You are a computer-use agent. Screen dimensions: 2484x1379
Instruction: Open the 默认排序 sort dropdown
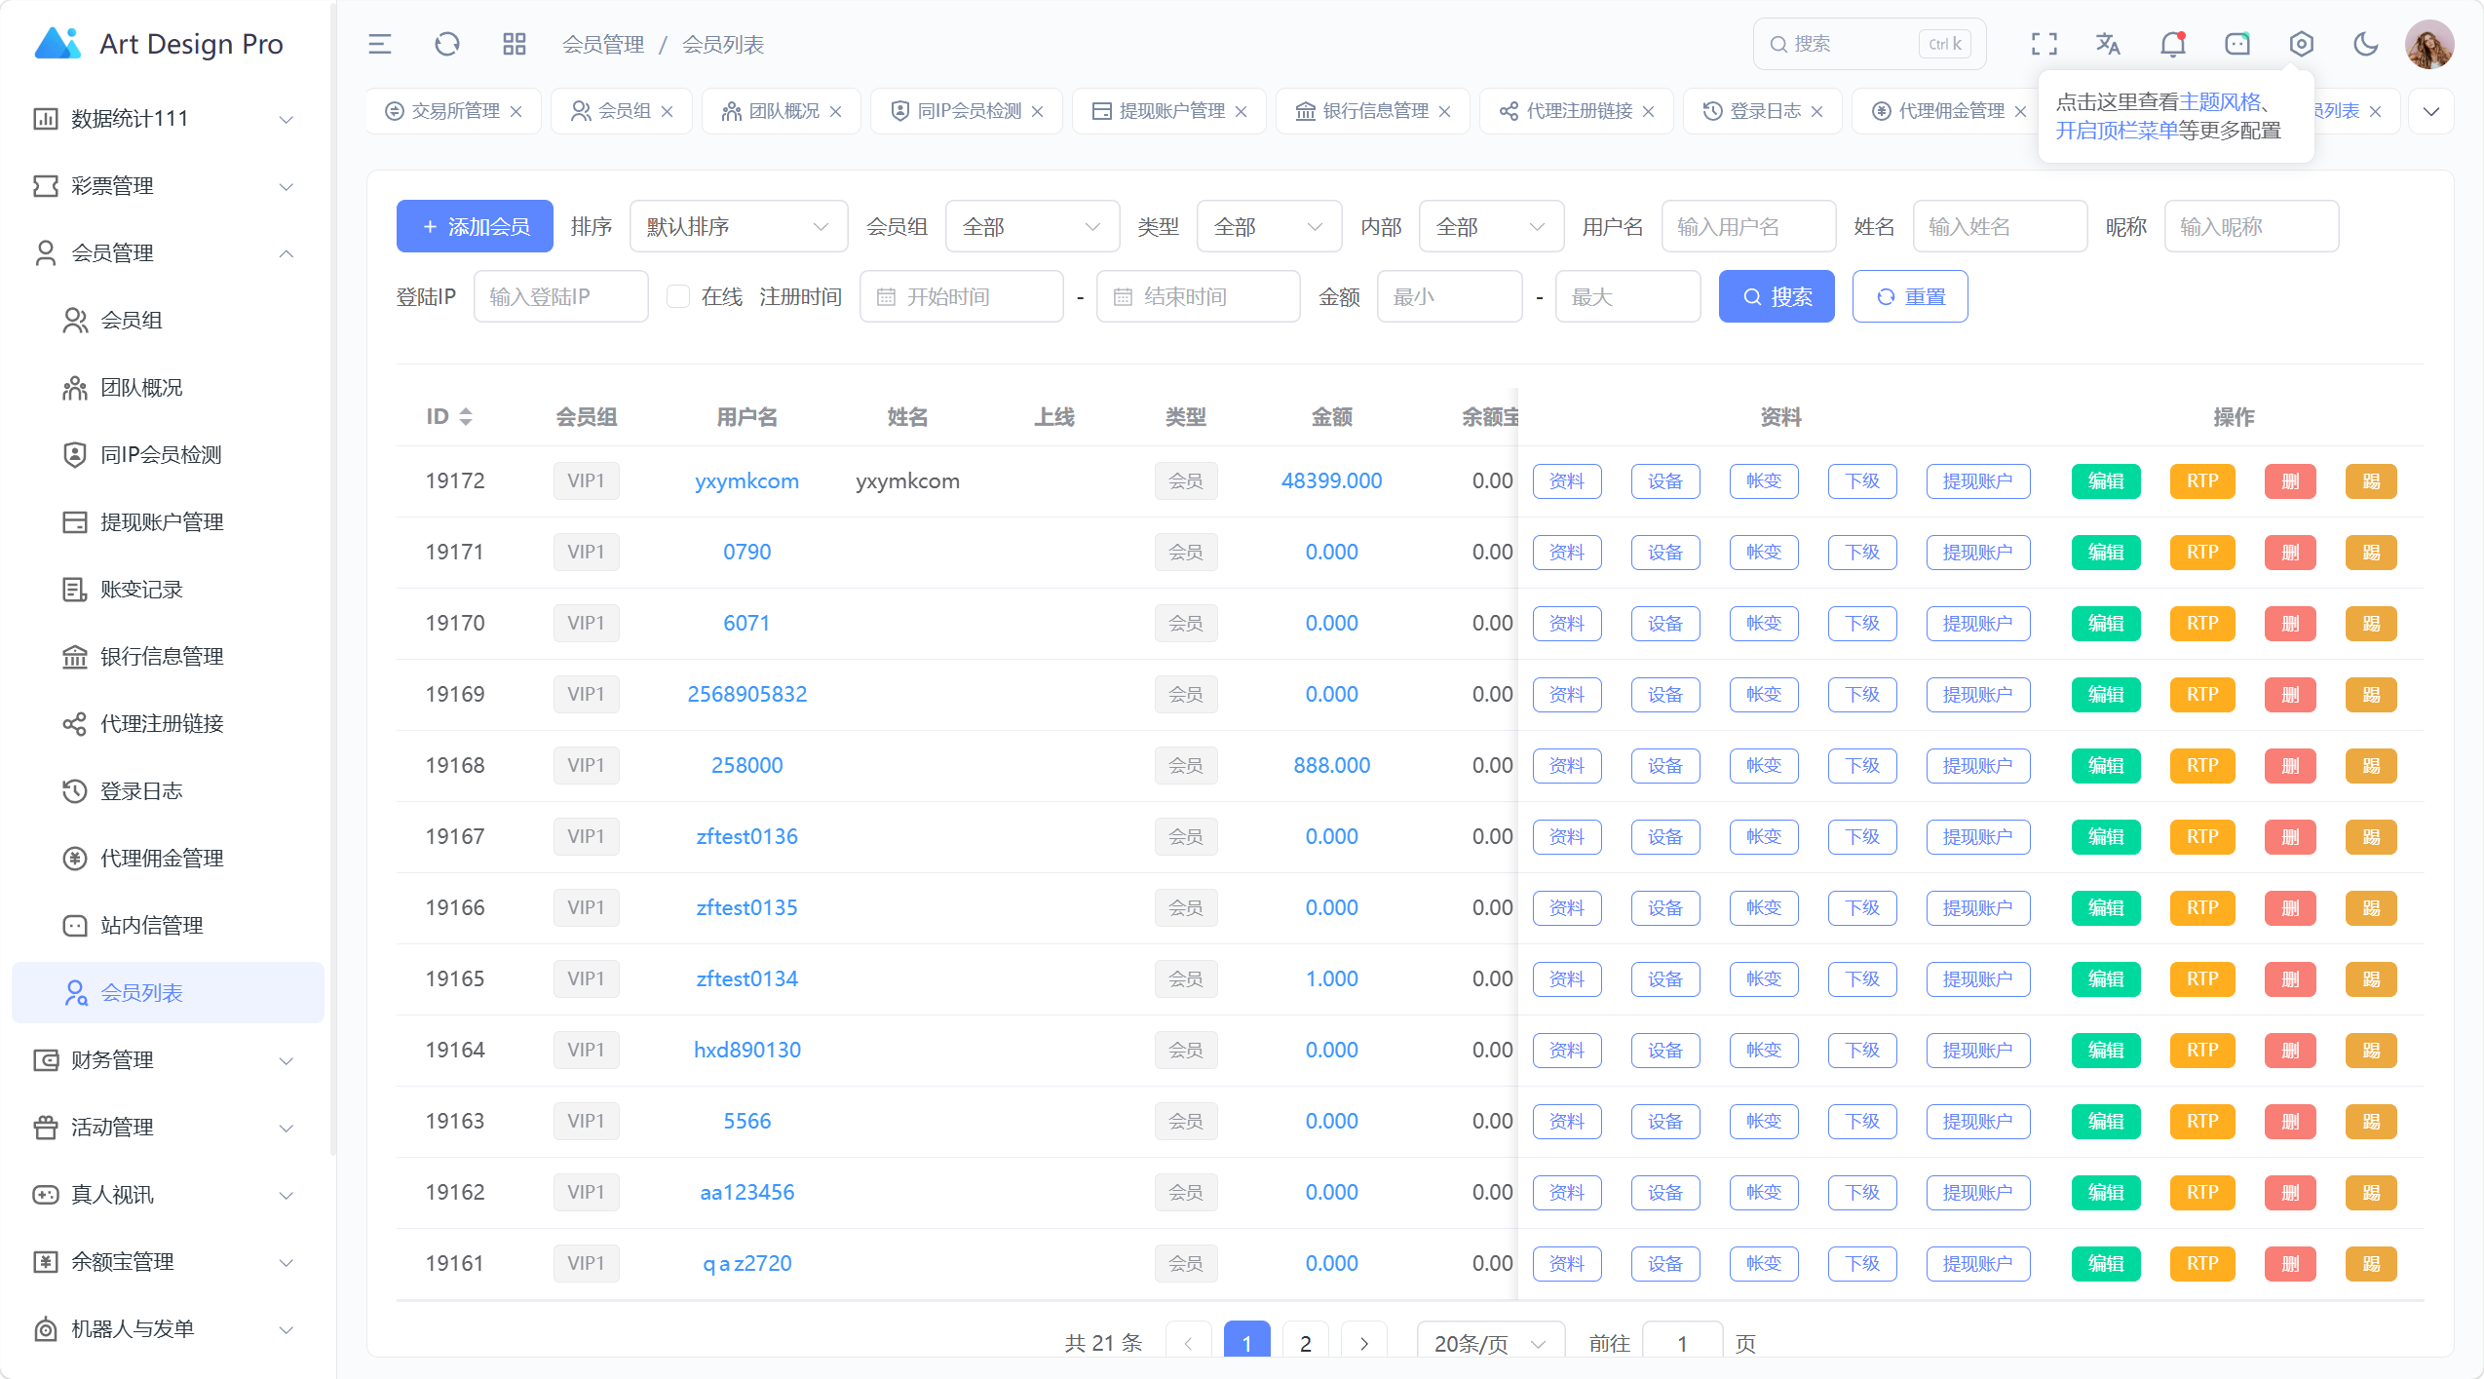click(x=739, y=227)
